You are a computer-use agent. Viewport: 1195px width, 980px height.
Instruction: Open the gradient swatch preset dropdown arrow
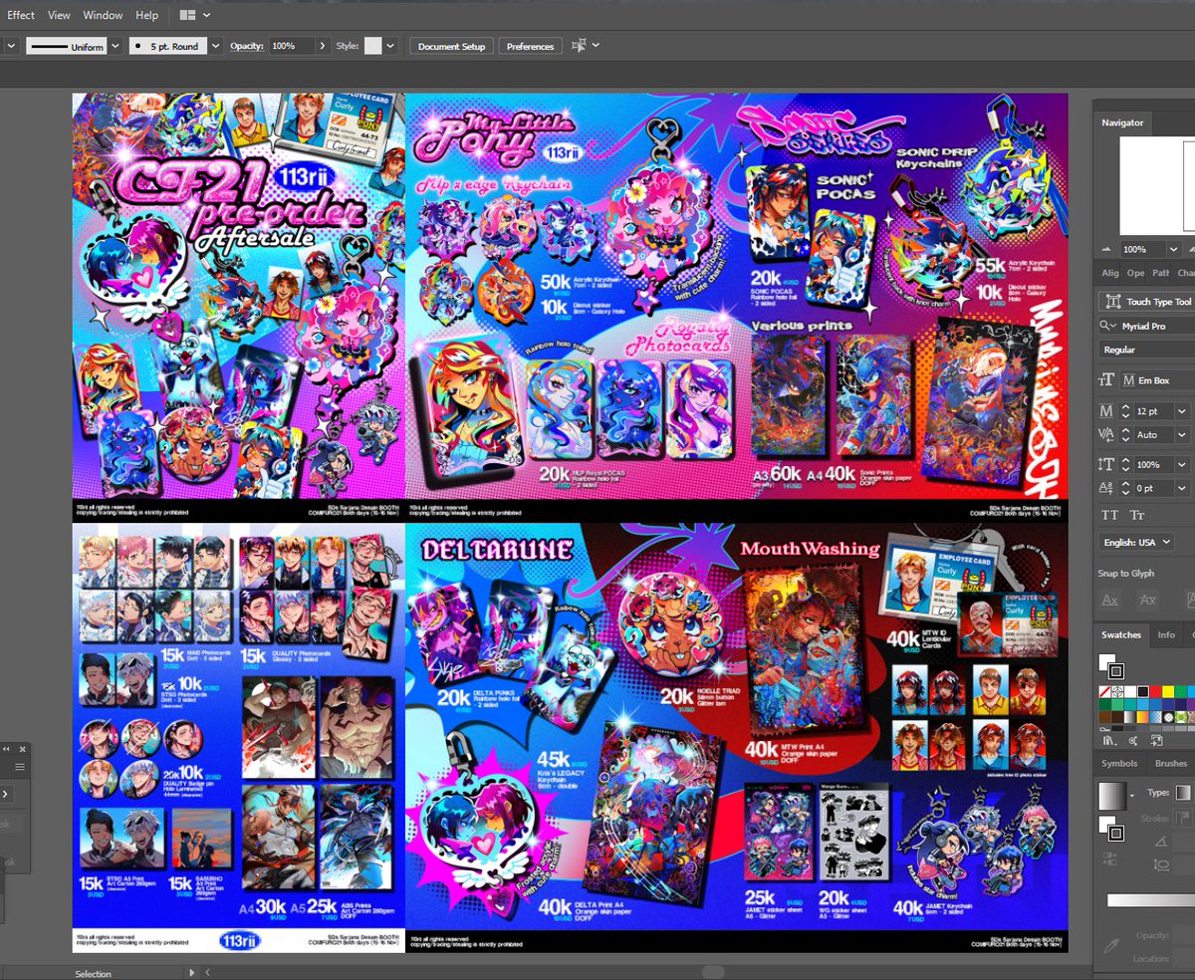pyautogui.click(x=1132, y=796)
